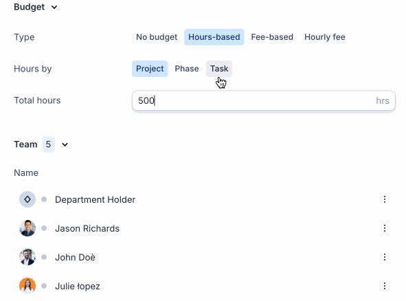Select the Jason Richards name
This screenshot has width=406, height=301.
87,228
